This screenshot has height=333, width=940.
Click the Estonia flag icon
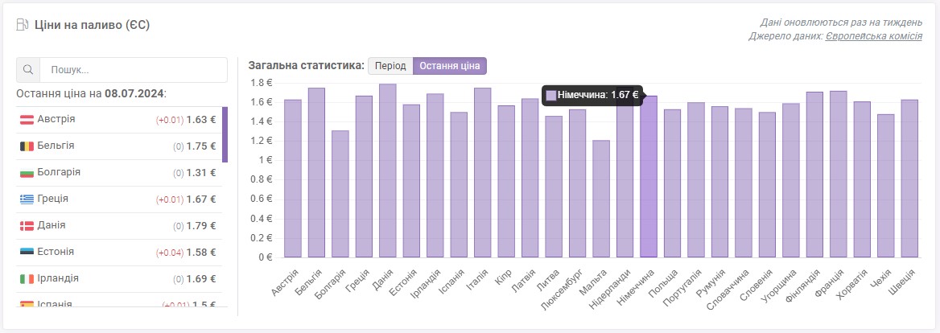(27, 252)
